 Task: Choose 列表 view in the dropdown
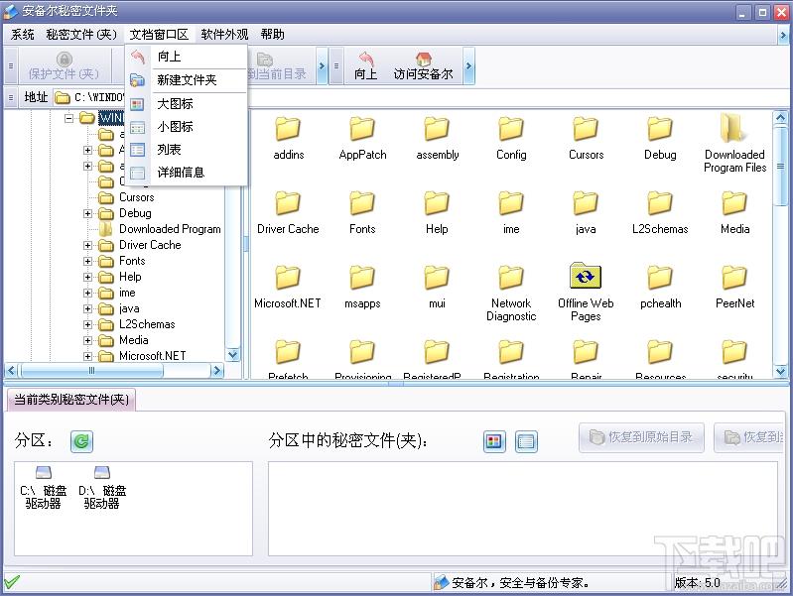pyautogui.click(x=169, y=150)
